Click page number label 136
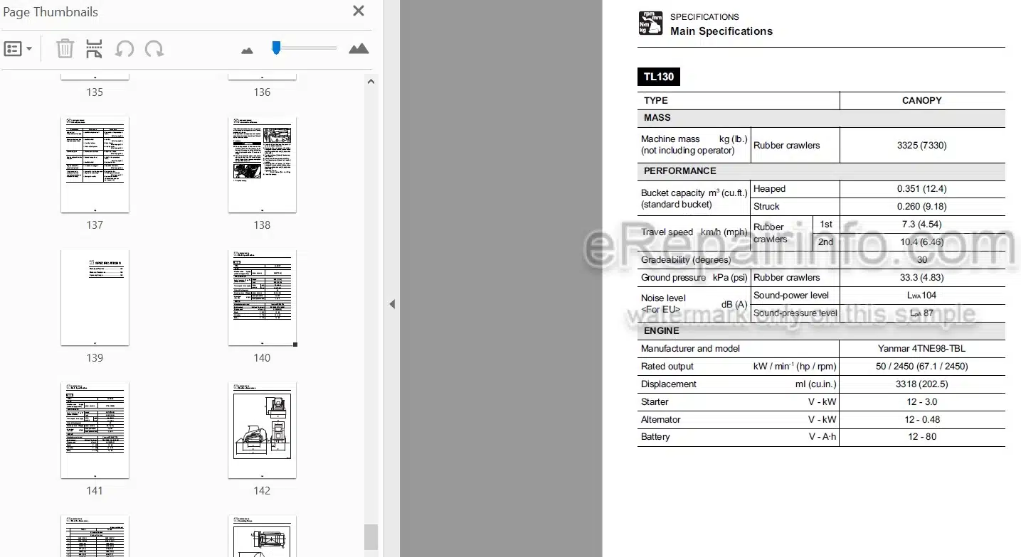Screen dimensions: 1021x557 (262, 92)
